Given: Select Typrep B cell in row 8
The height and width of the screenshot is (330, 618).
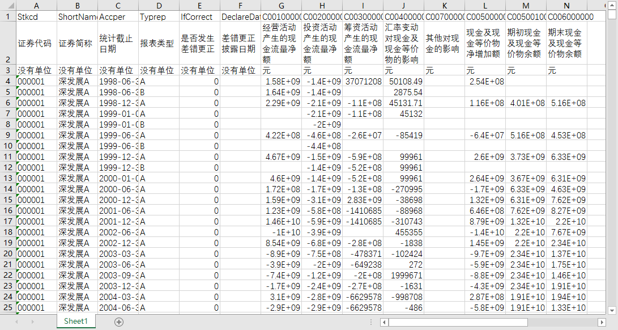Looking at the screenshot, I should (159, 124).
